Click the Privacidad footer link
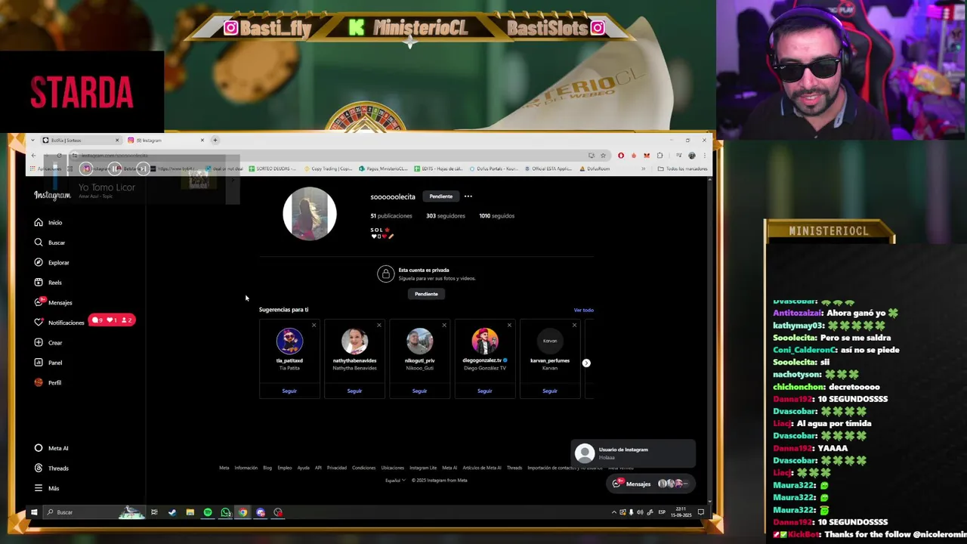967x544 pixels. [x=337, y=468]
